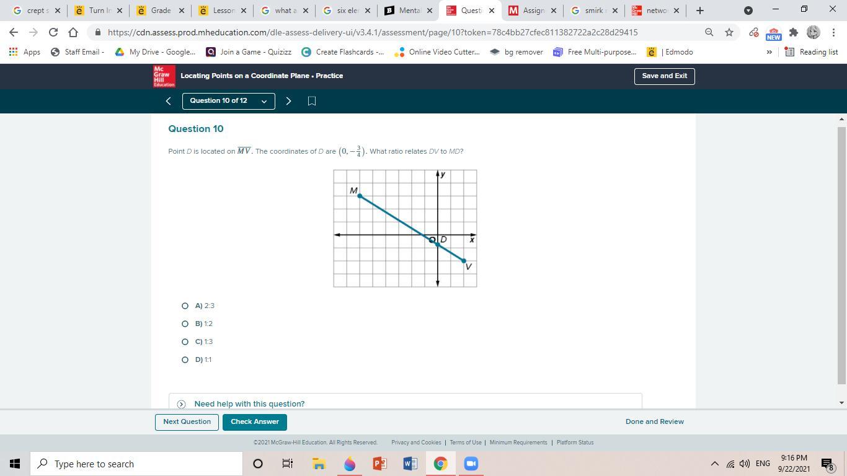Open the Question 10 of 12 dropdown

pyautogui.click(x=228, y=101)
